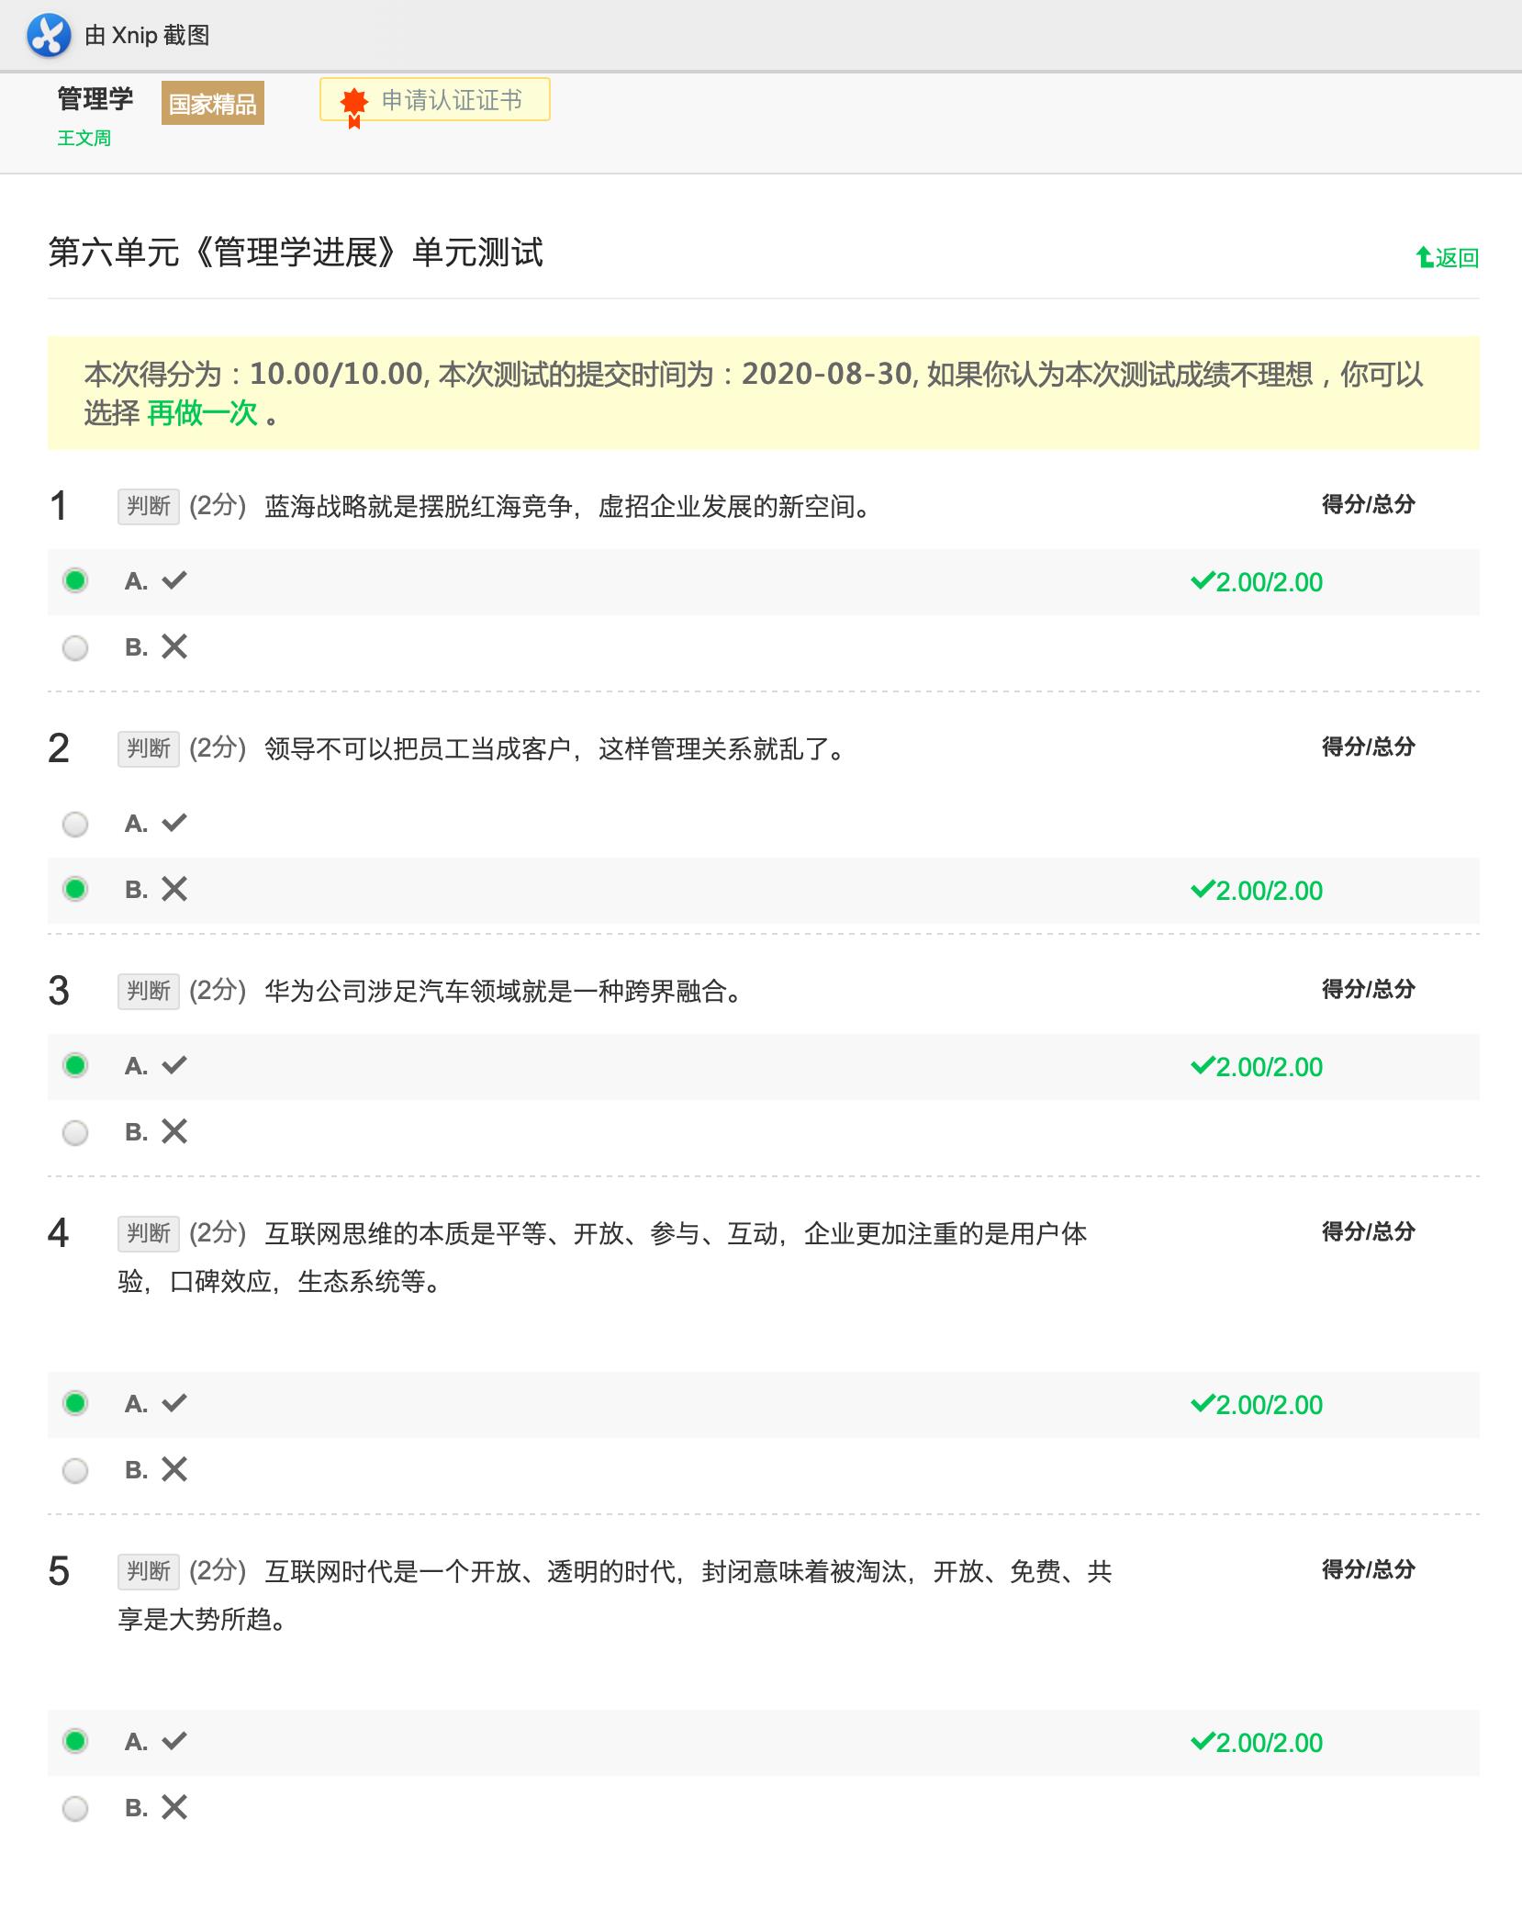Click the test title 第六单元《管理学进展》单元测试

point(296,253)
